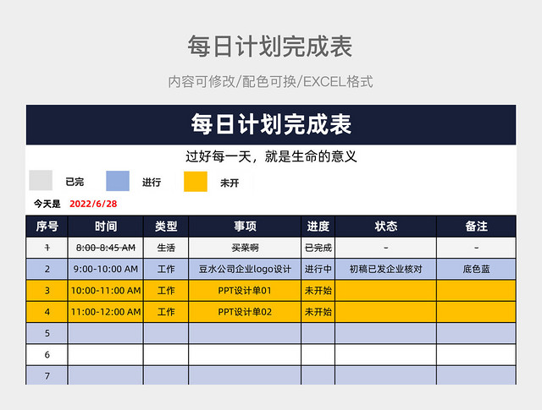Viewport: 542px width, 410px height.
Task: Click the '进行' legend label
Action: click(x=152, y=183)
